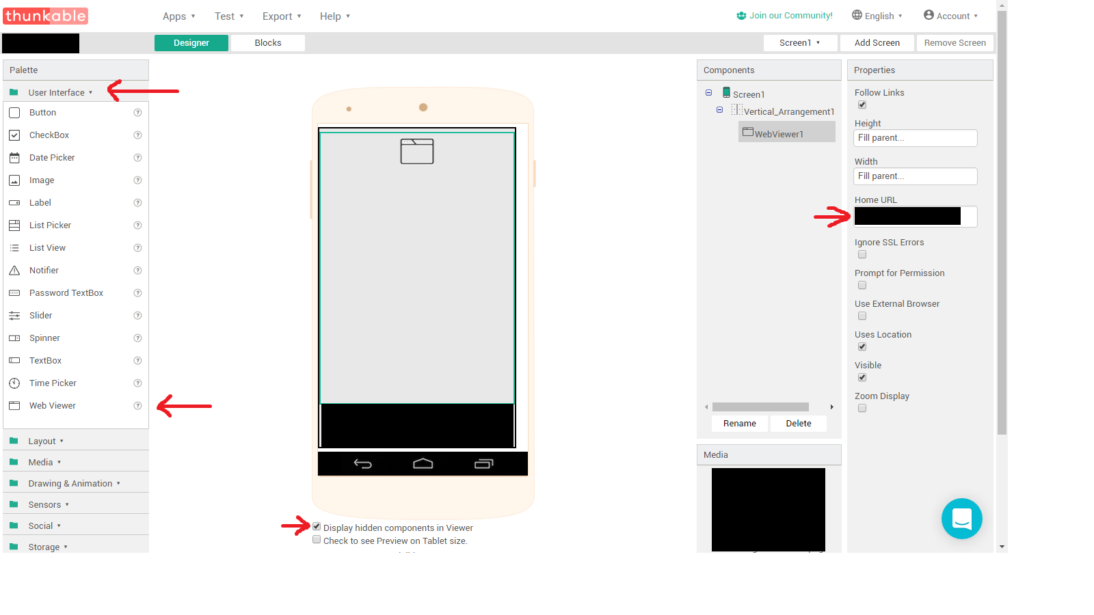1094x615 pixels.
Task: Open the Export menu
Action: click(x=282, y=16)
